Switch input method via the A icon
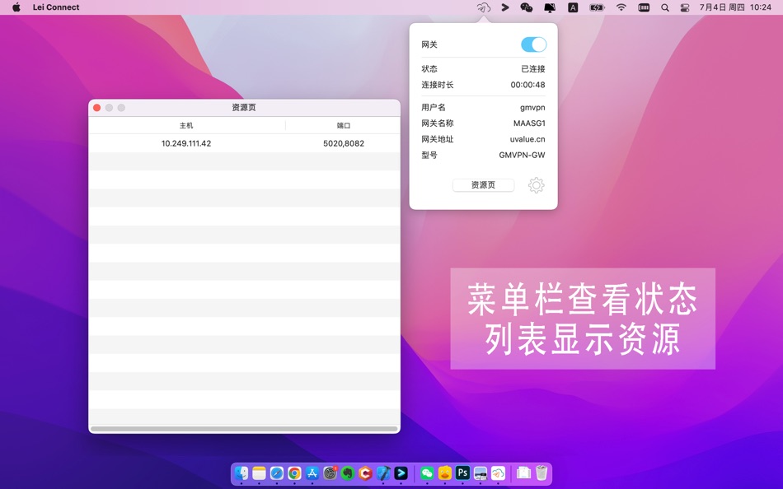Viewport: 783px width, 489px height. [x=573, y=7]
